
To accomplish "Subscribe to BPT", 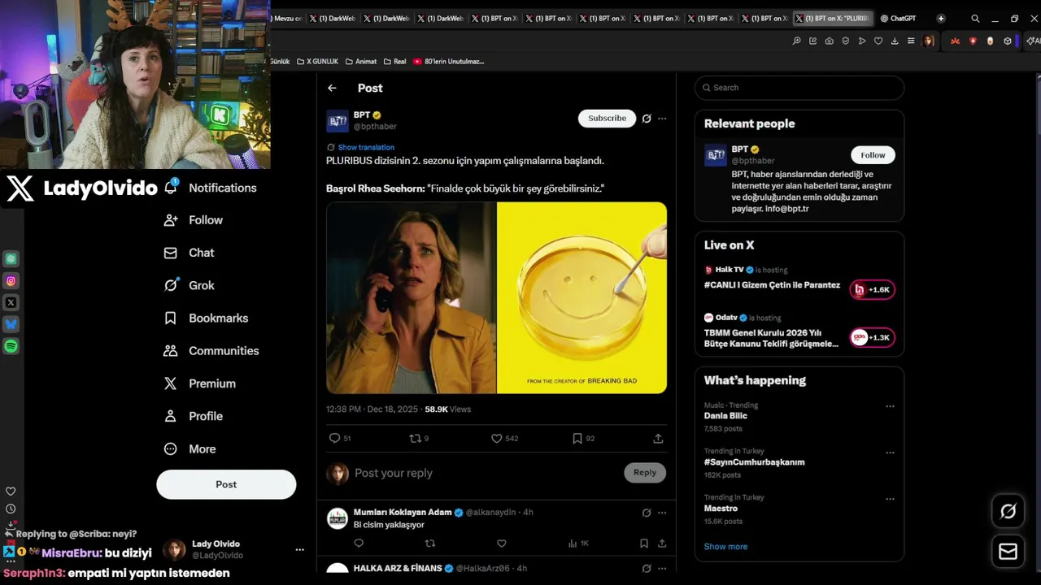I will [607, 119].
